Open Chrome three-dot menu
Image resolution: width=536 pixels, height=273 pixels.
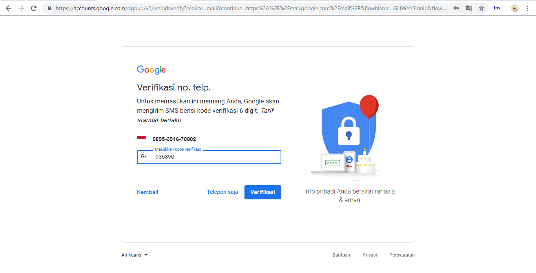click(x=527, y=8)
